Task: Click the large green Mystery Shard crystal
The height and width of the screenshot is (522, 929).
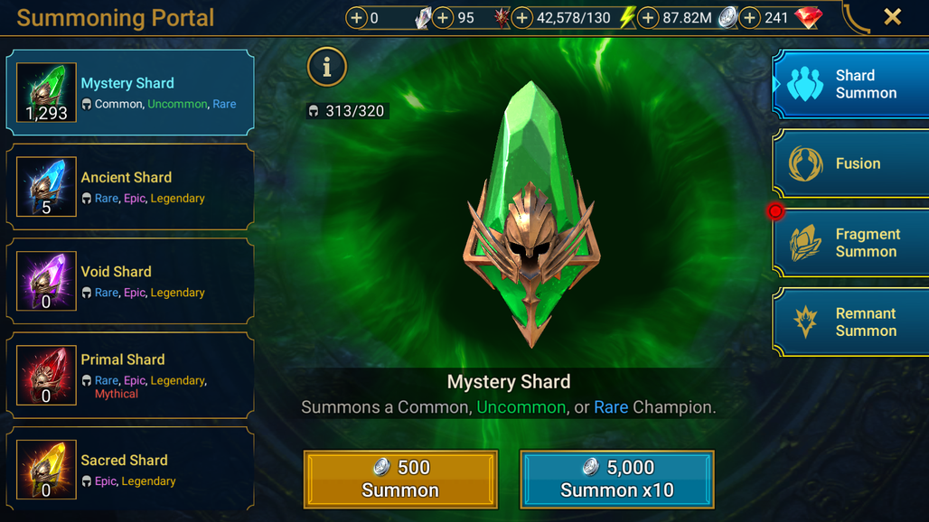Action: (531, 214)
